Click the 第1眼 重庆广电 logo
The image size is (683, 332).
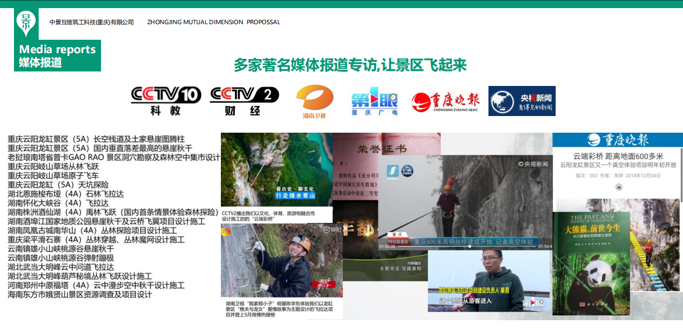[x=375, y=101]
